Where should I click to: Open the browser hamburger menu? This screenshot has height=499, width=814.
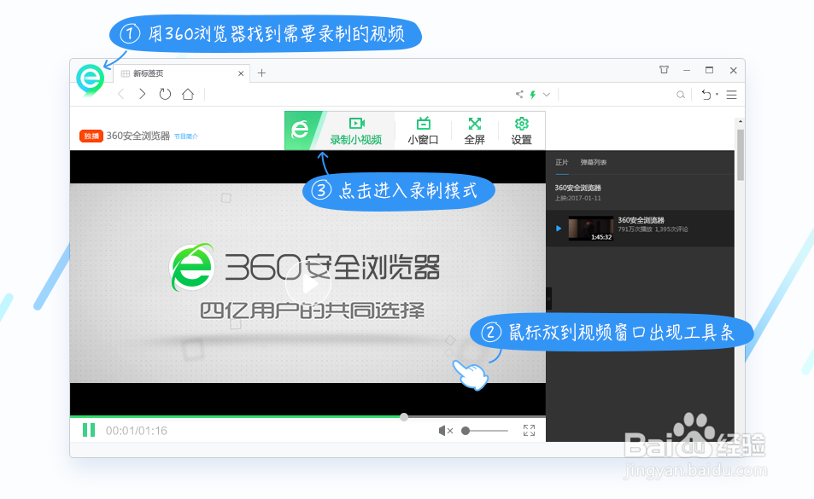click(x=731, y=95)
